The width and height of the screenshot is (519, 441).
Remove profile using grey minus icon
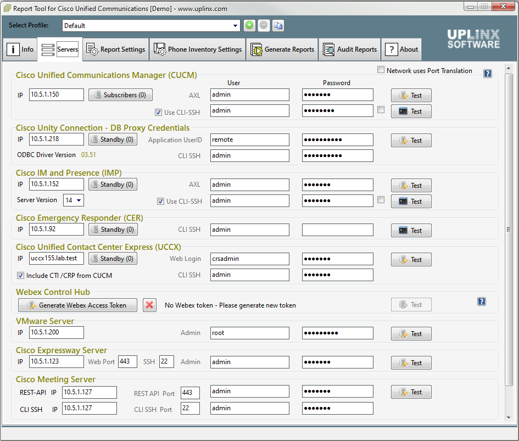[x=264, y=25]
